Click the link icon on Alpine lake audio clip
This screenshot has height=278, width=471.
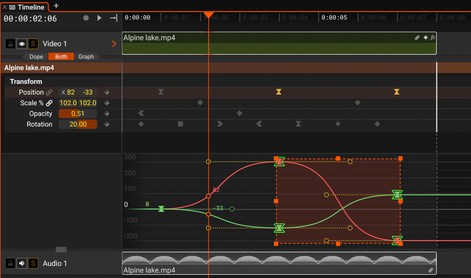(431, 270)
